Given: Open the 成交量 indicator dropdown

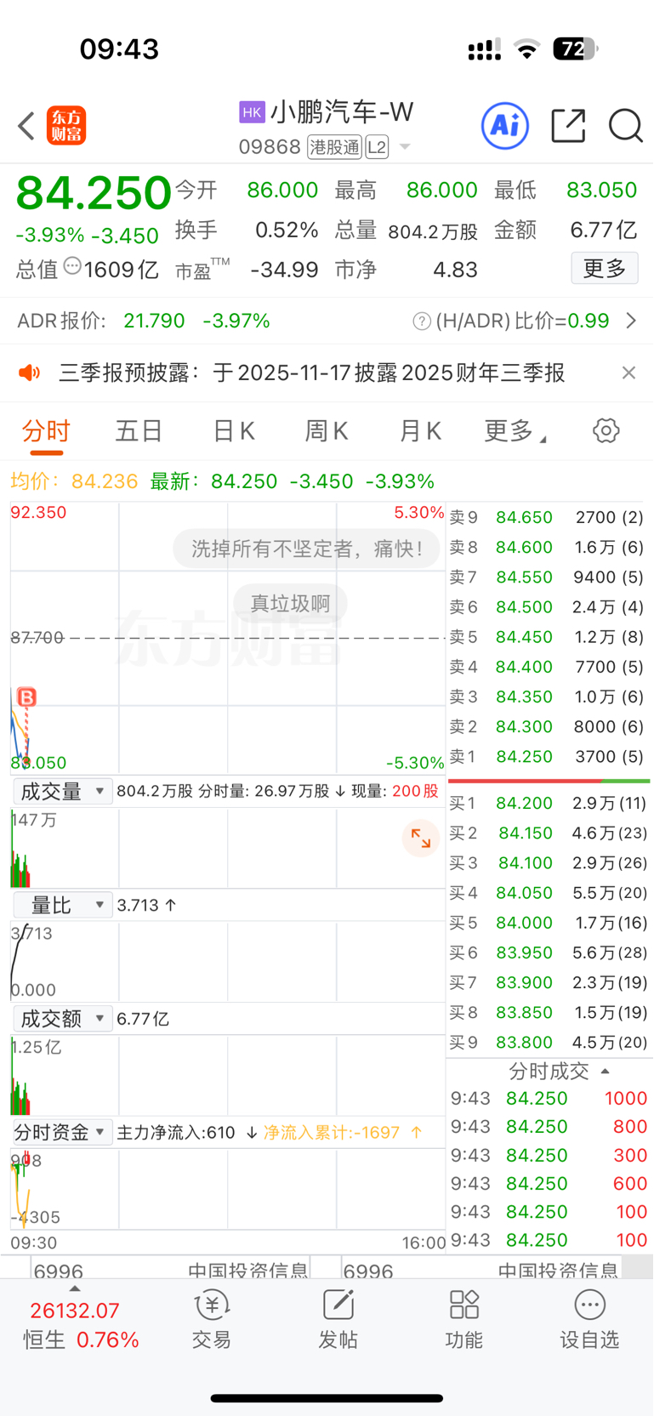Looking at the screenshot, I should (62, 792).
